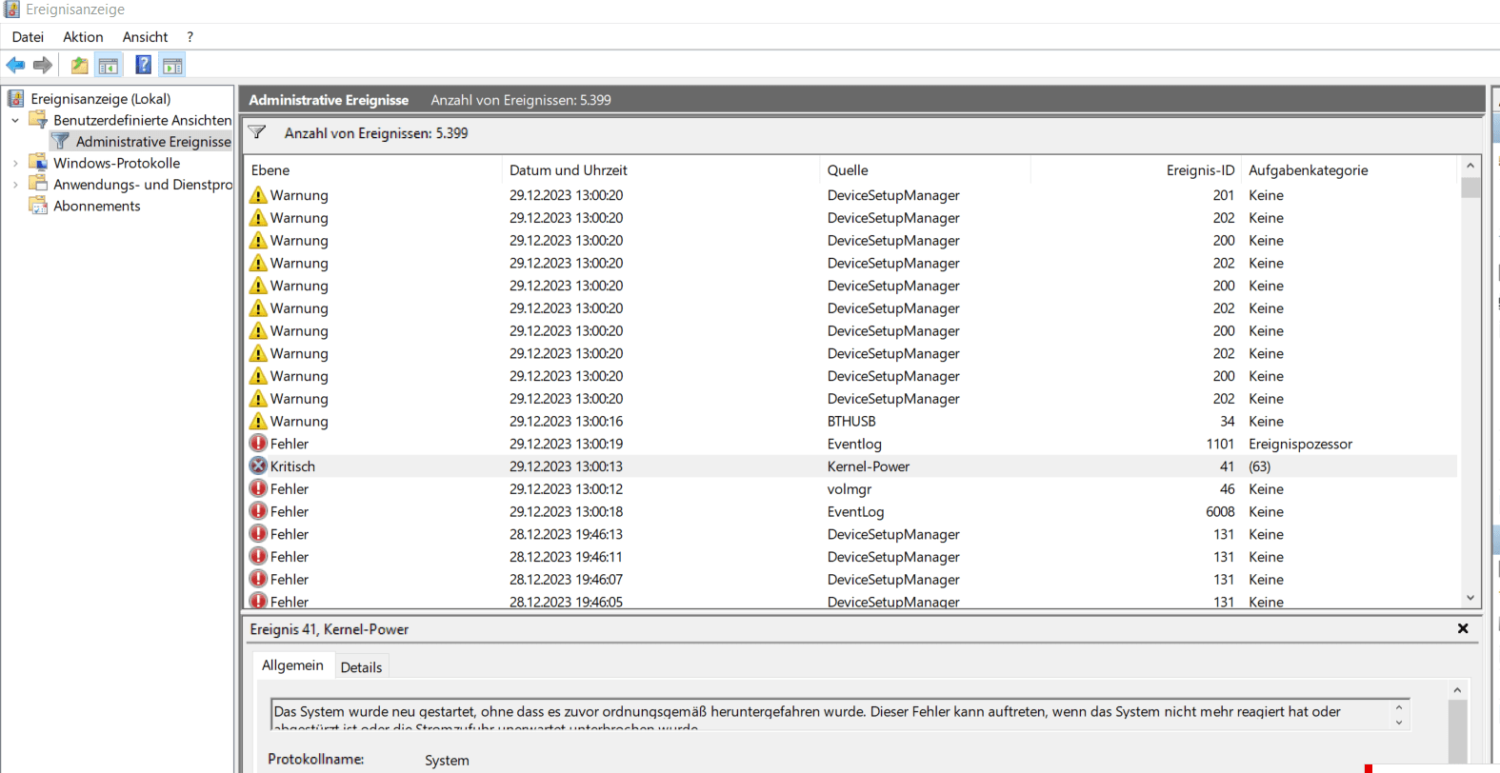Click event list scrollbar up arrow

pyautogui.click(x=1470, y=166)
